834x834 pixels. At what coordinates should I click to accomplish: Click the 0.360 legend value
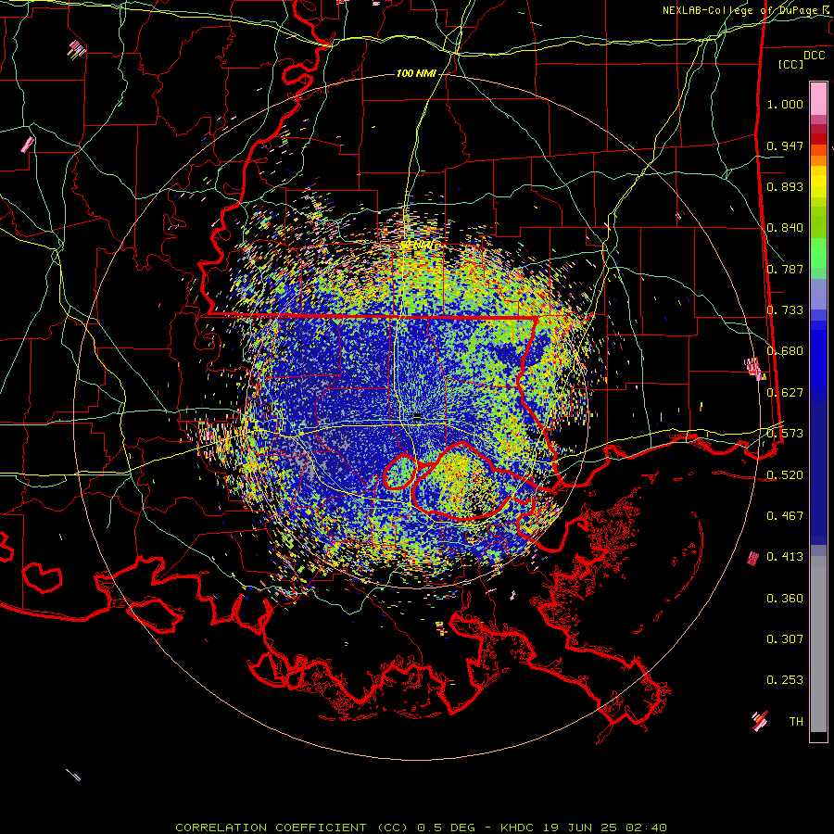(785, 598)
